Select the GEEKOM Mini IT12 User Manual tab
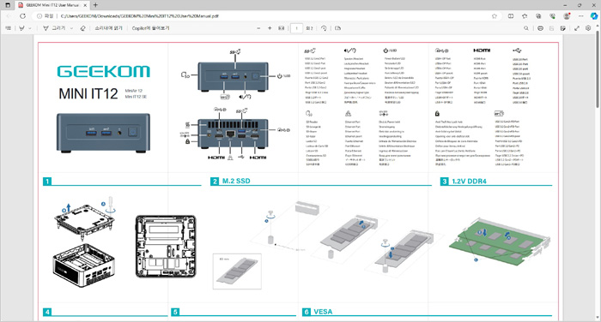The height and width of the screenshot is (322, 601). [52, 5]
